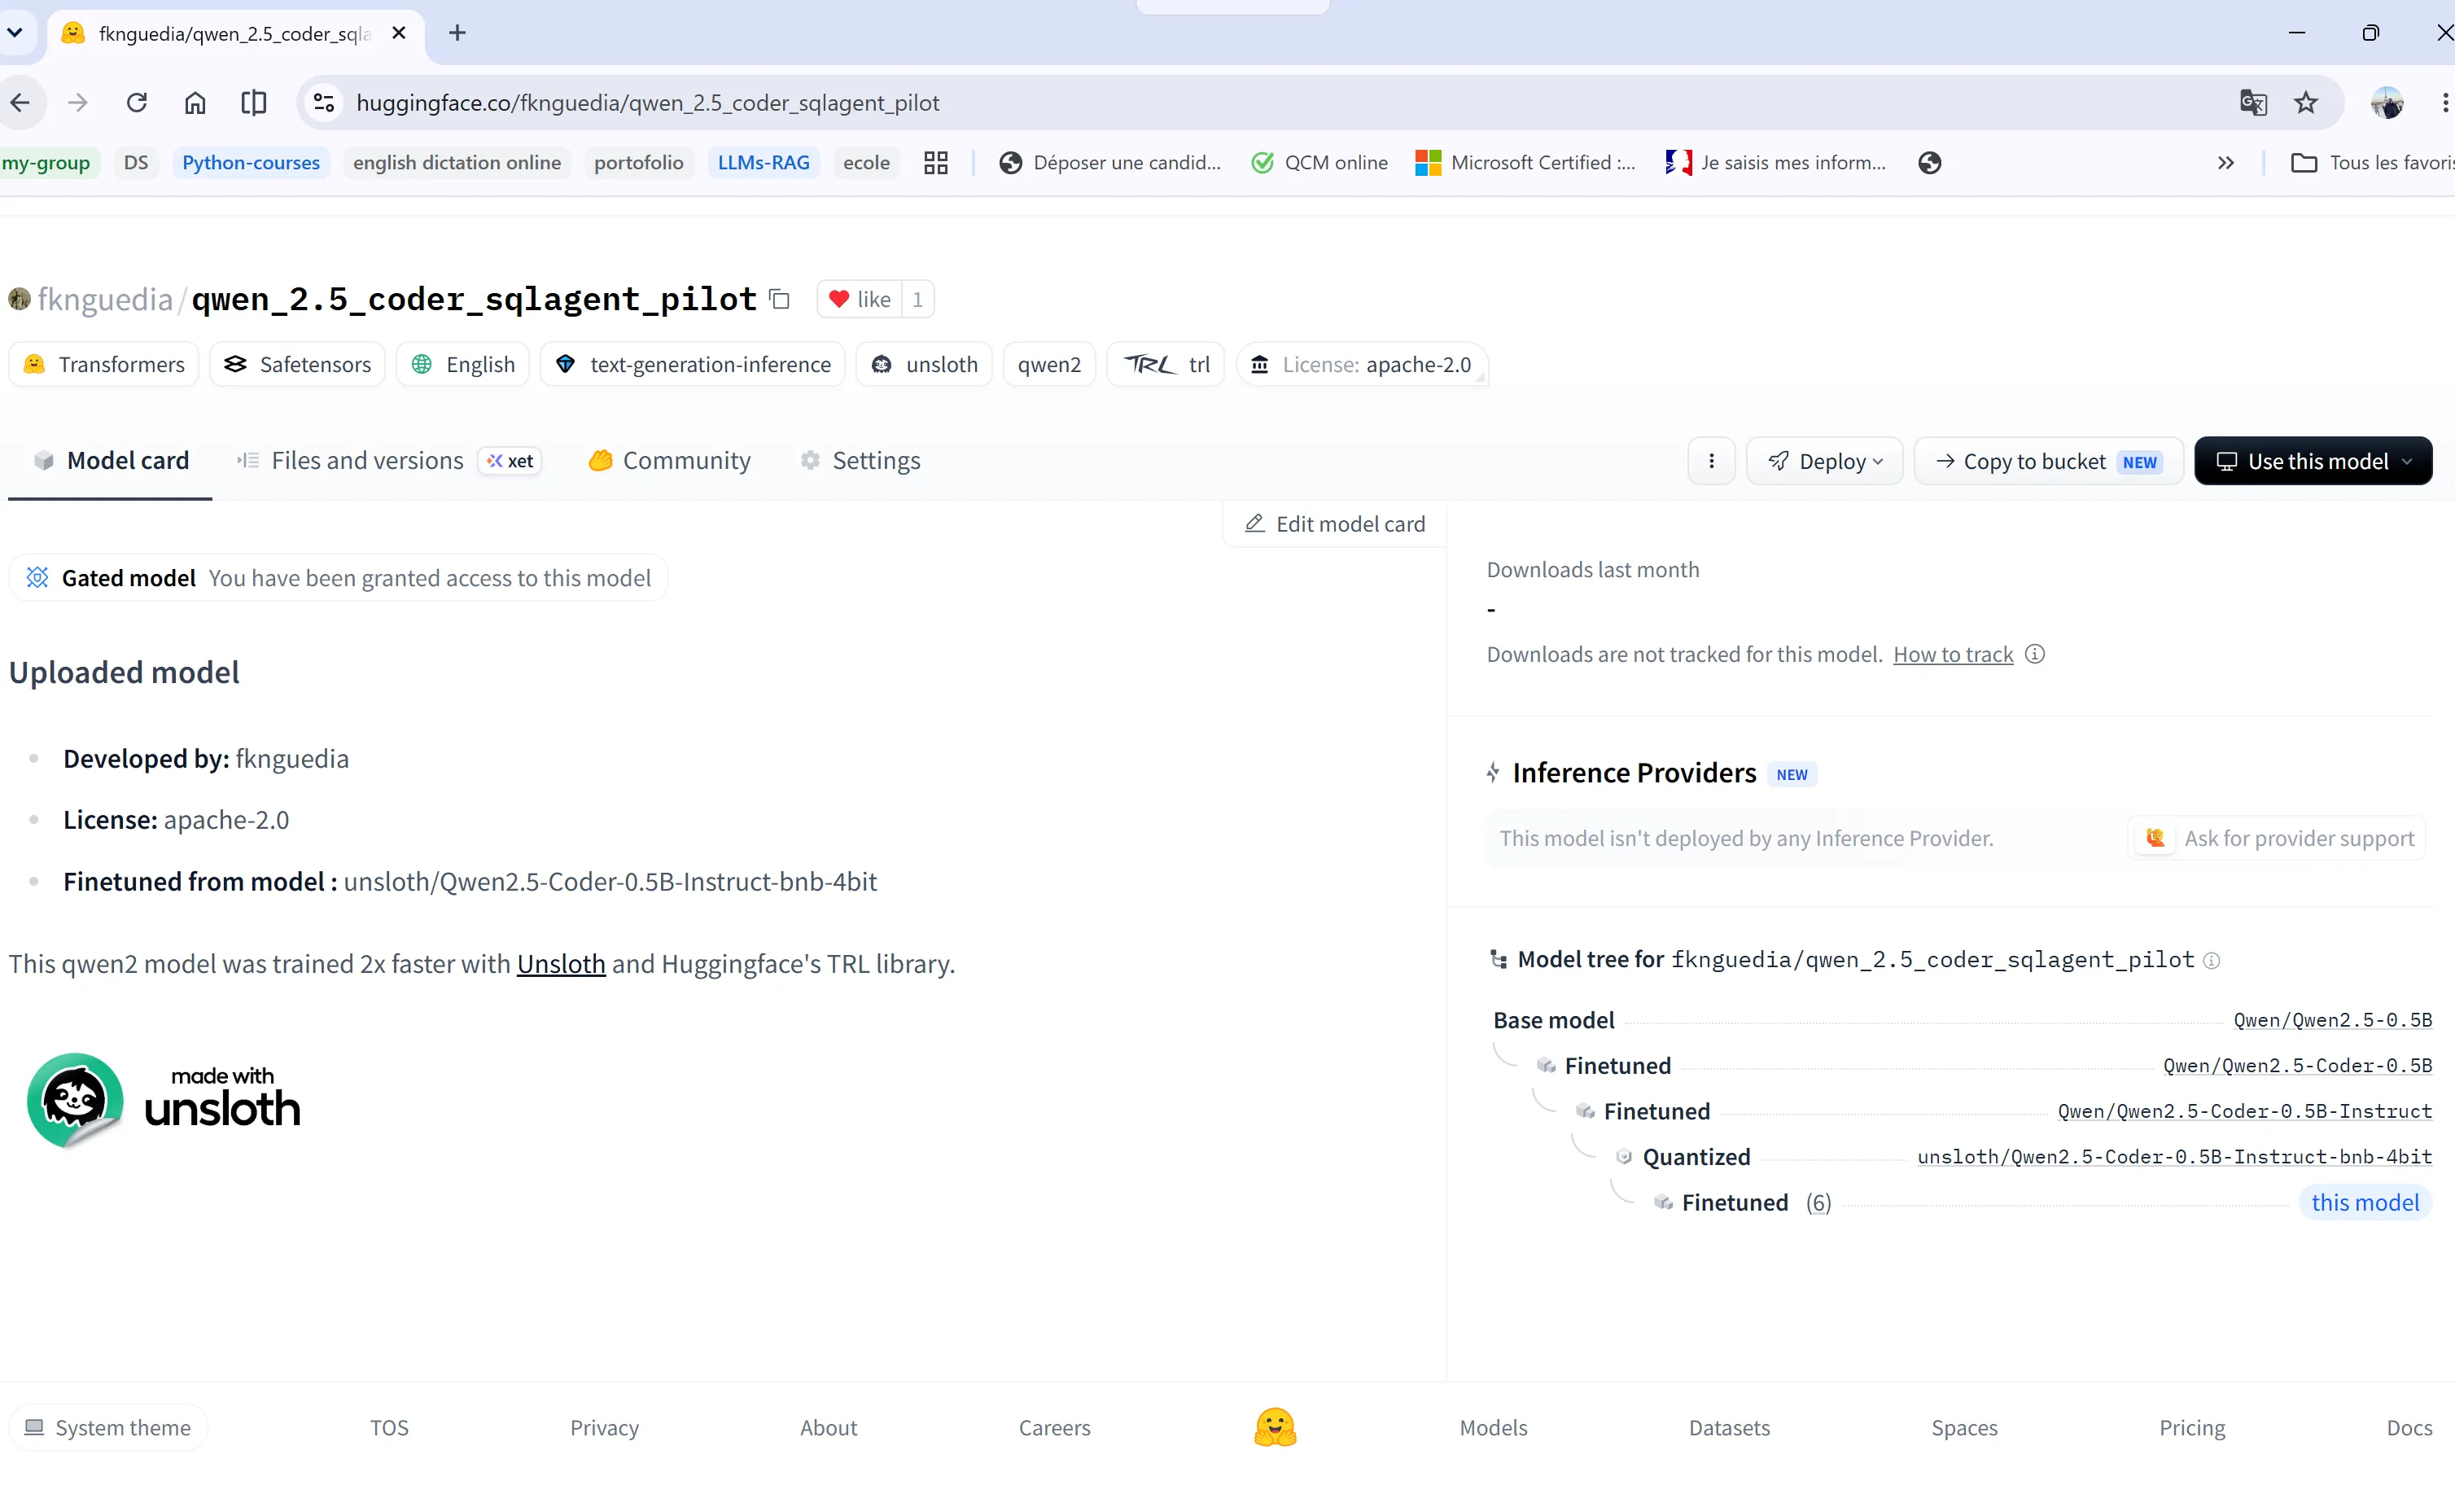The width and height of the screenshot is (2455, 1485).
Task: Click Edit model card button
Action: click(x=1335, y=523)
